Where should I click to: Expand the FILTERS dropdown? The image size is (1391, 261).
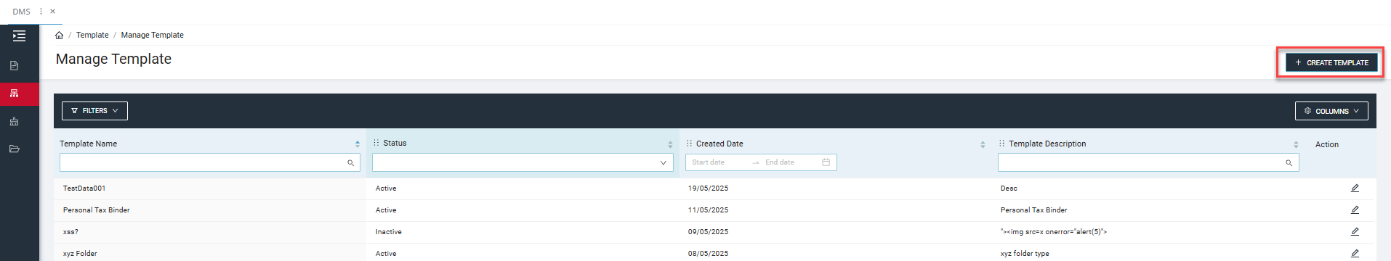point(94,111)
